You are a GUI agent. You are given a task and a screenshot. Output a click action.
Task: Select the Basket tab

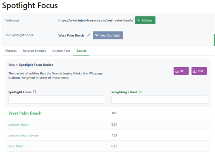pyautogui.click(x=81, y=51)
